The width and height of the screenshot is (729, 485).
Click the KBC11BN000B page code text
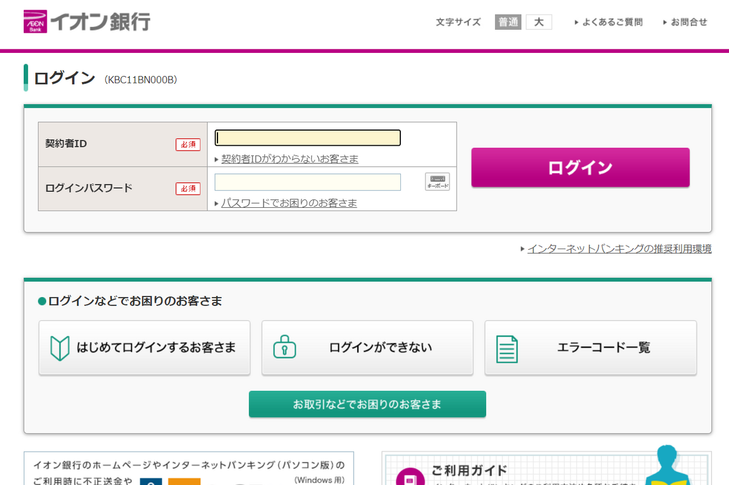(x=141, y=80)
